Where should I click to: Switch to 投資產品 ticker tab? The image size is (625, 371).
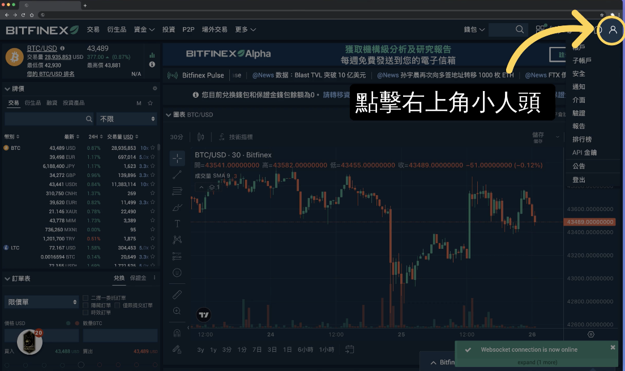click(74, 103)
